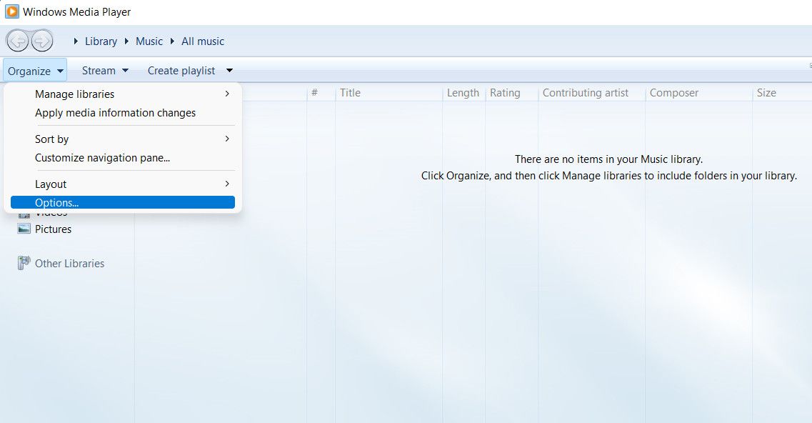The width and height of the screenshot is (812, 423).
Task: Click the Rating column header
Action: [x=505, y=93]
